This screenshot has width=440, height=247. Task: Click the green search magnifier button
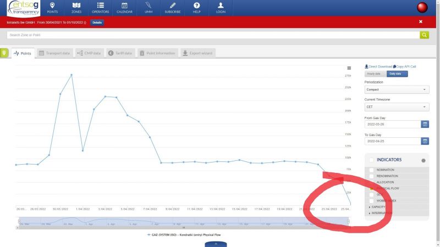(424, 35)
